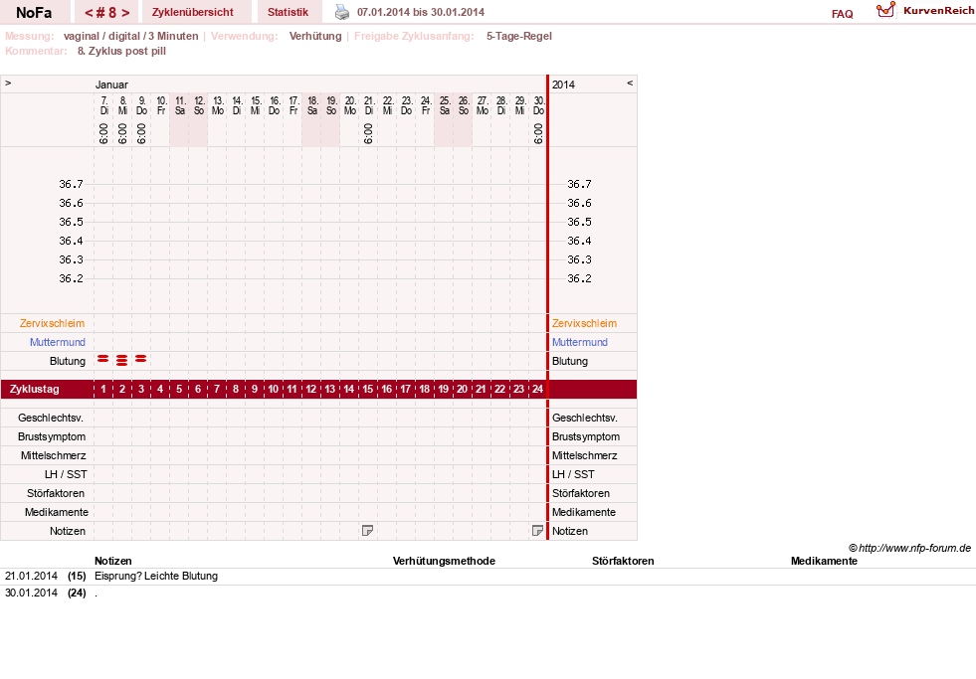Click the NoFa user name tab
Viewport: 976px width, 679px height.
click(x=34, y=13)
